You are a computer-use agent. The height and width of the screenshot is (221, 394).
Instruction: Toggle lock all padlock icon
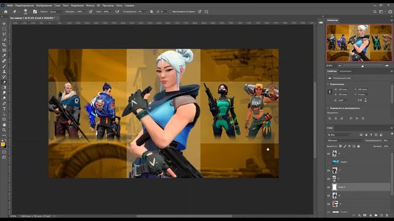[x=358, y=146]
